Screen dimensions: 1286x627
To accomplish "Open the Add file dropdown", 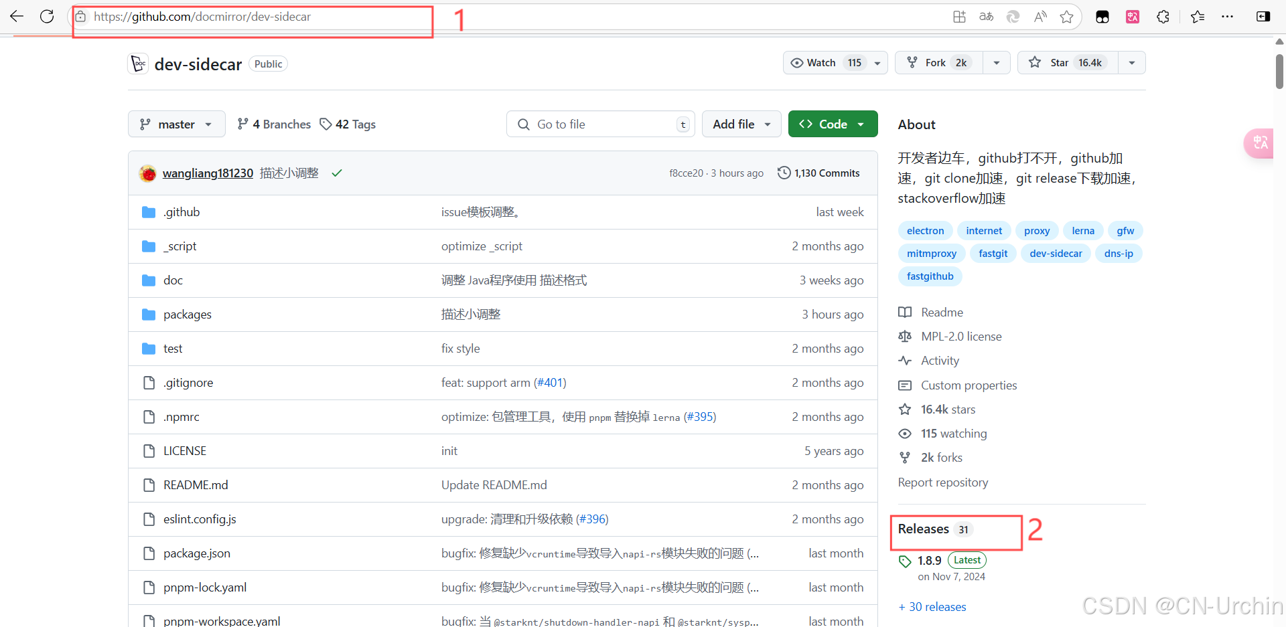I will [x=741, y=124].
